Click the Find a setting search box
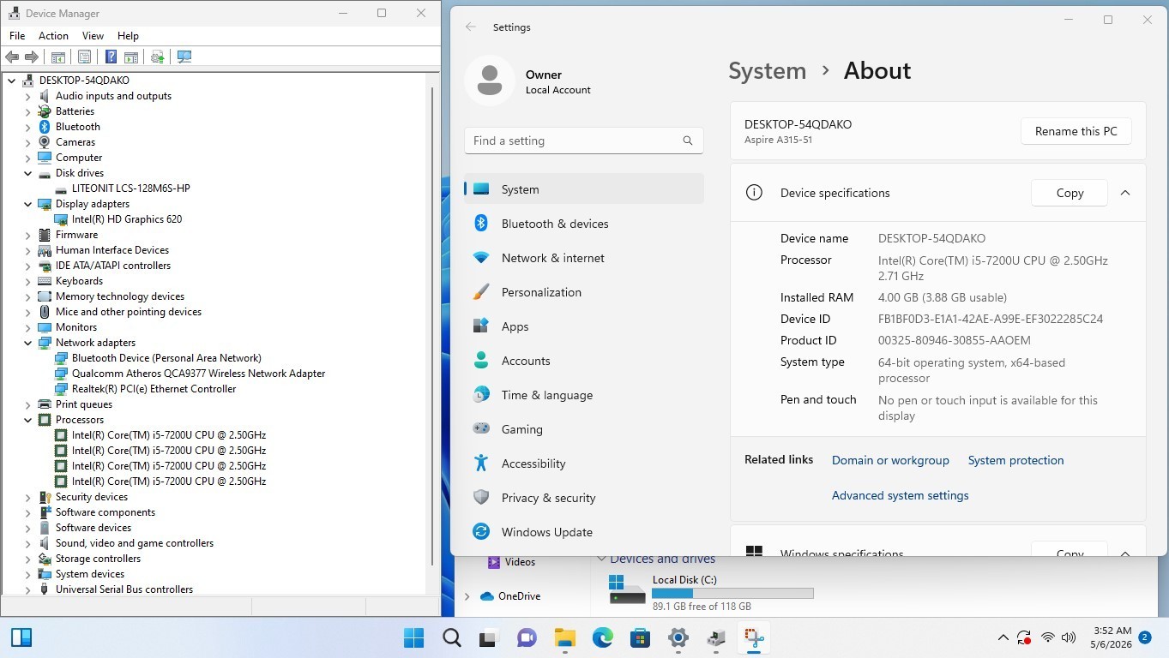This screenshot has width=1169, height=658. pyautogui.click(x=583, y=141)
